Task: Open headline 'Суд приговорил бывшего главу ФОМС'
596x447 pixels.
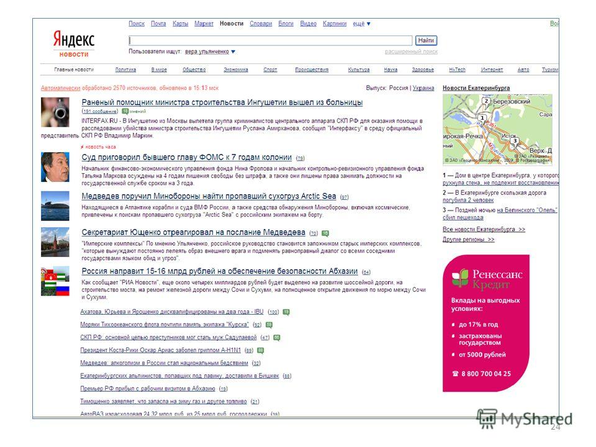Action: pyautogui.click(x=187, y=157)
